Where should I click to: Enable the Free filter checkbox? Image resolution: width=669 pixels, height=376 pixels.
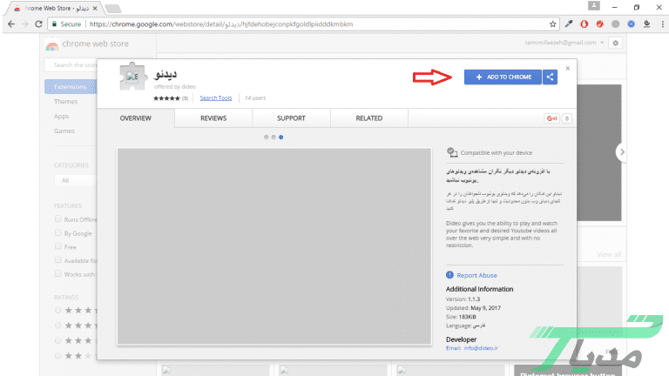coord(58,246)
